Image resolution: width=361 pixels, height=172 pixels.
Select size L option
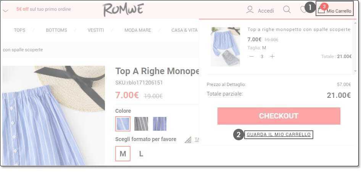(141, 154)
